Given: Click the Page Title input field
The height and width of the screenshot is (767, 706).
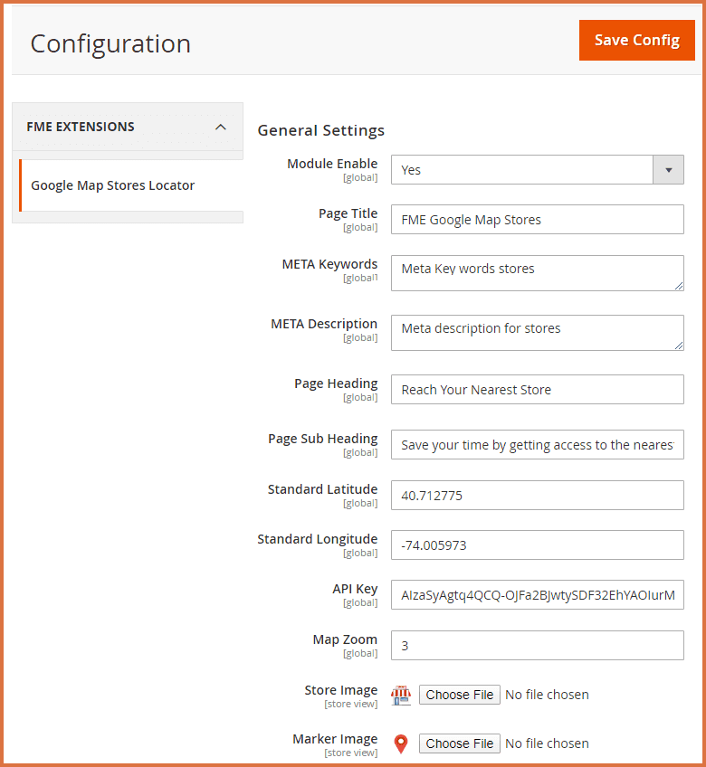Looking at the screenshot, I should [537, 220].
